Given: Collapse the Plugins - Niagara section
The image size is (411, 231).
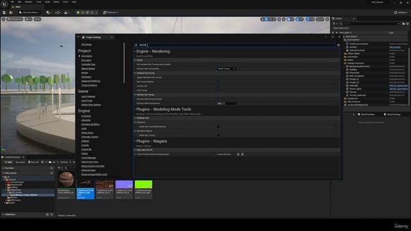Looking at the screenshot, I should (135, 141).
